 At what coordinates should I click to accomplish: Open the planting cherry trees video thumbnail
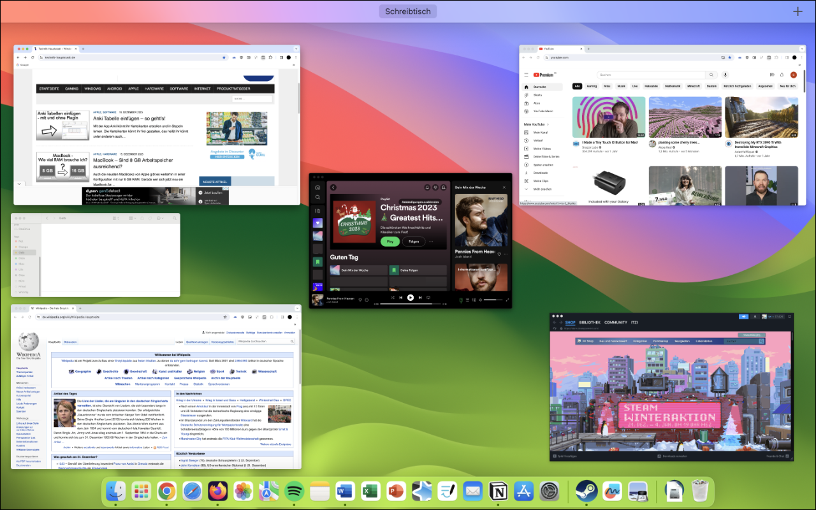click(x=685, y=118)
